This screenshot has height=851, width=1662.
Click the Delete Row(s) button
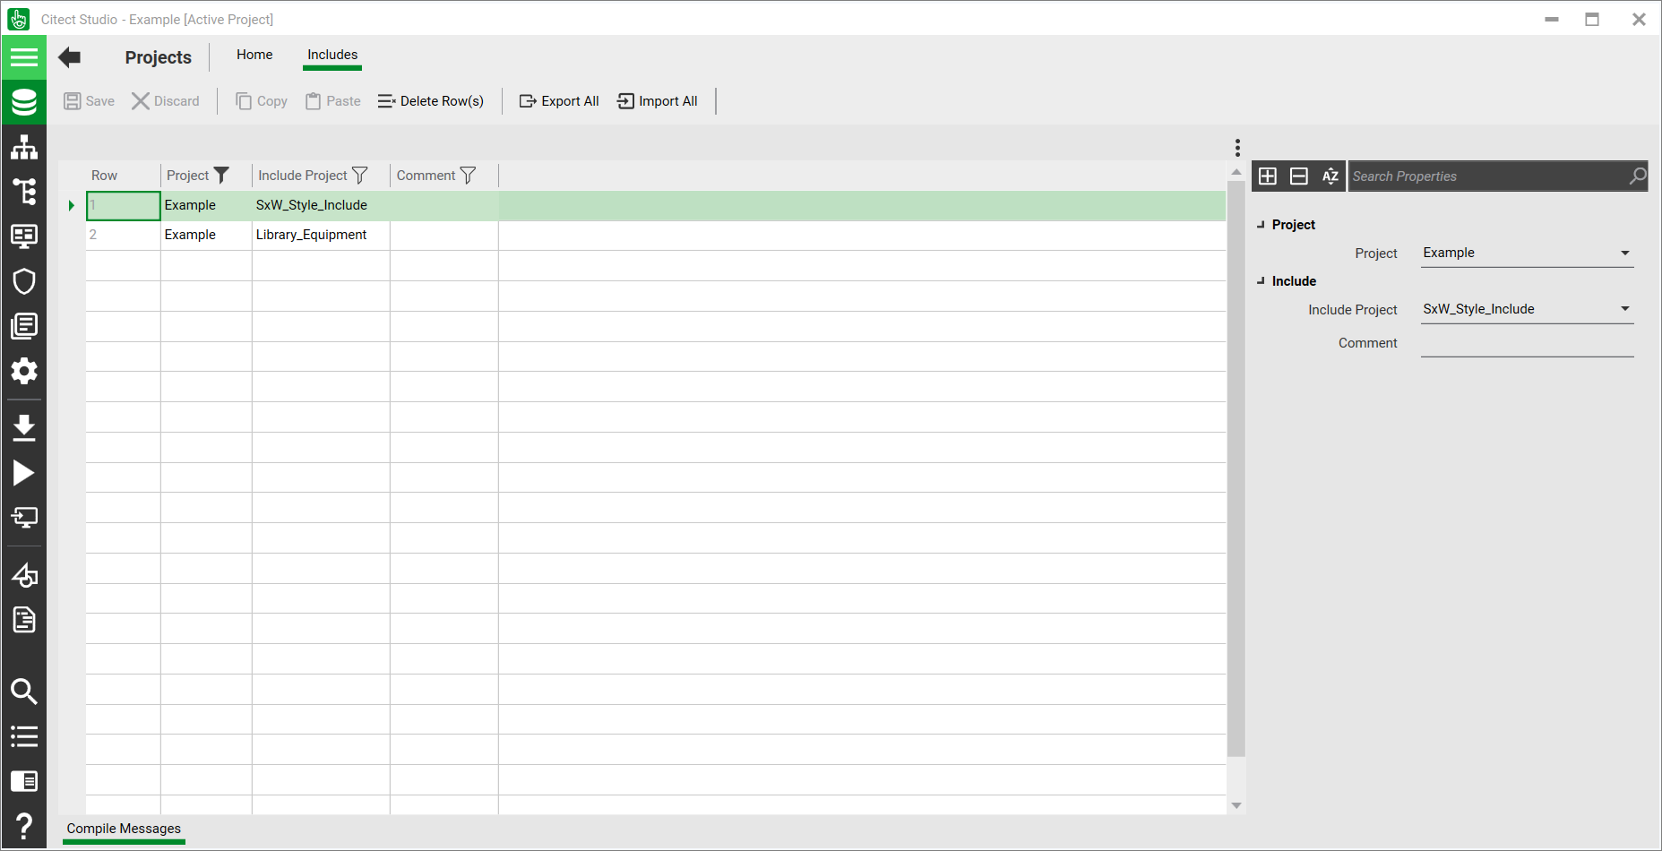tap(431, 101)
